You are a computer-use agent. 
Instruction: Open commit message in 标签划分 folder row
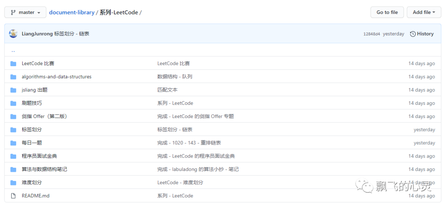point(175,130)
